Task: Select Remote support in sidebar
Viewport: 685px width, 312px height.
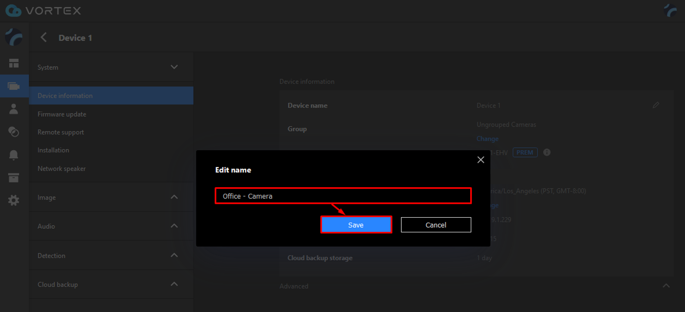Action: click(61, 132)
